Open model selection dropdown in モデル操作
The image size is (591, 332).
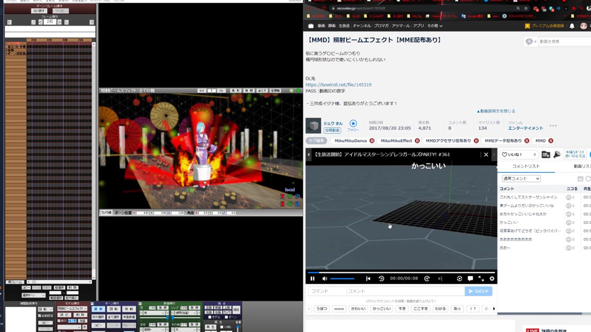[x=72, y=309]
